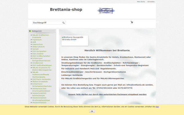Open the AGB page
The height and width of the screenshot is (115, 184).
pos(34,42)
